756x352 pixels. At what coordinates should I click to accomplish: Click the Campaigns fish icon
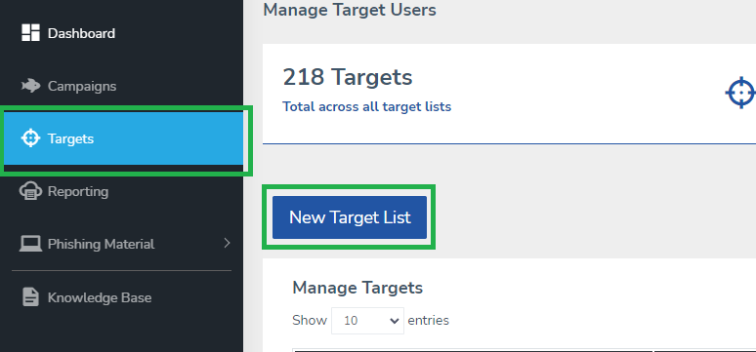tap(30, 86)
